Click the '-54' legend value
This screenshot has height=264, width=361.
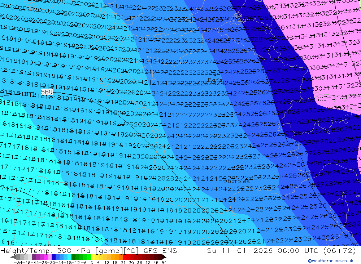18,263
